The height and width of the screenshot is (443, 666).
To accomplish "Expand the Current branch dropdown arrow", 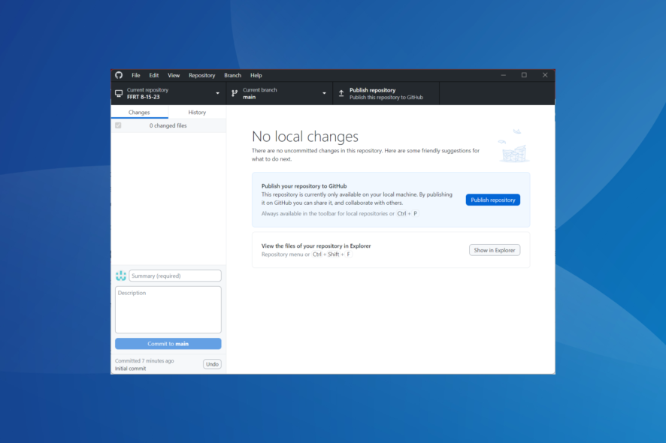I will (324, 93).
